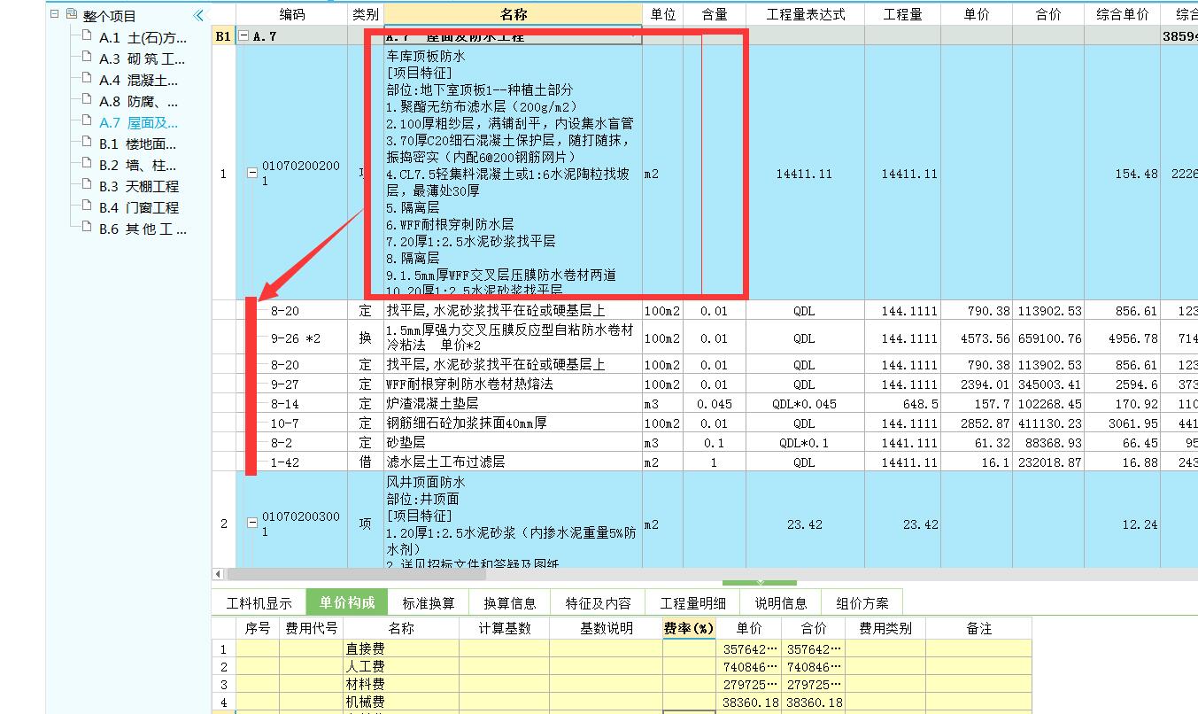Click the 659100.76 total price cell
This screenshot has height=714, width=1198.
point(1049,338)
